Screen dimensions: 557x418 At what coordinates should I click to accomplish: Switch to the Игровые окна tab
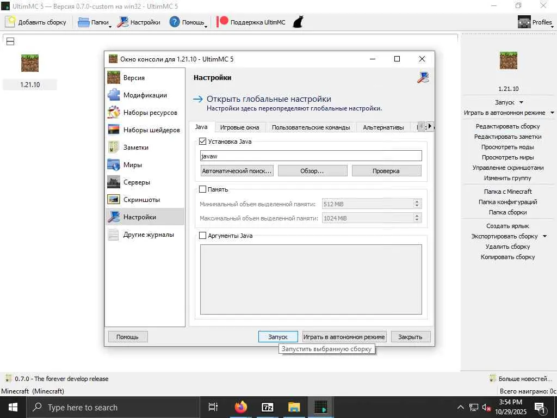[x=240, y=127]
